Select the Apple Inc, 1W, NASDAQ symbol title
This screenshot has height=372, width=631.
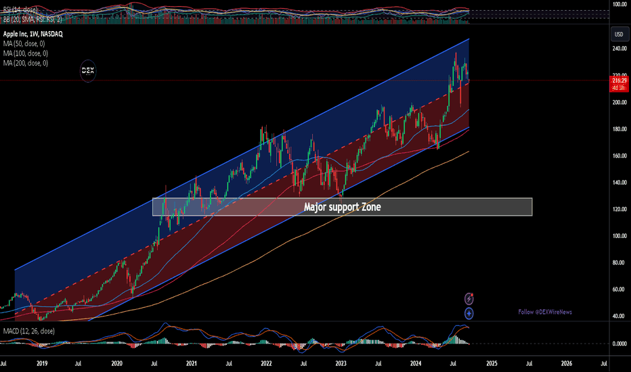pos(33,34)
